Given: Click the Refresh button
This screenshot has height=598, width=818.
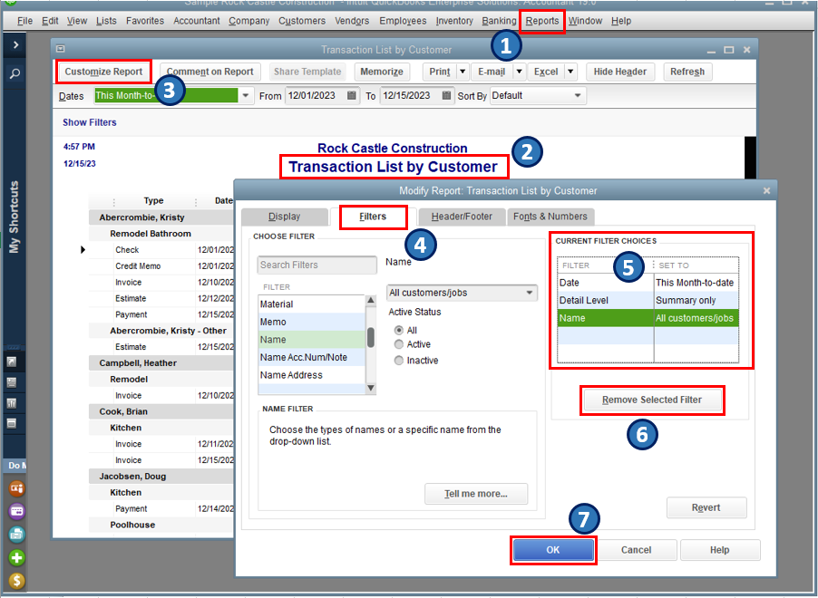Looking at the screenshot, I should [687, 72].
